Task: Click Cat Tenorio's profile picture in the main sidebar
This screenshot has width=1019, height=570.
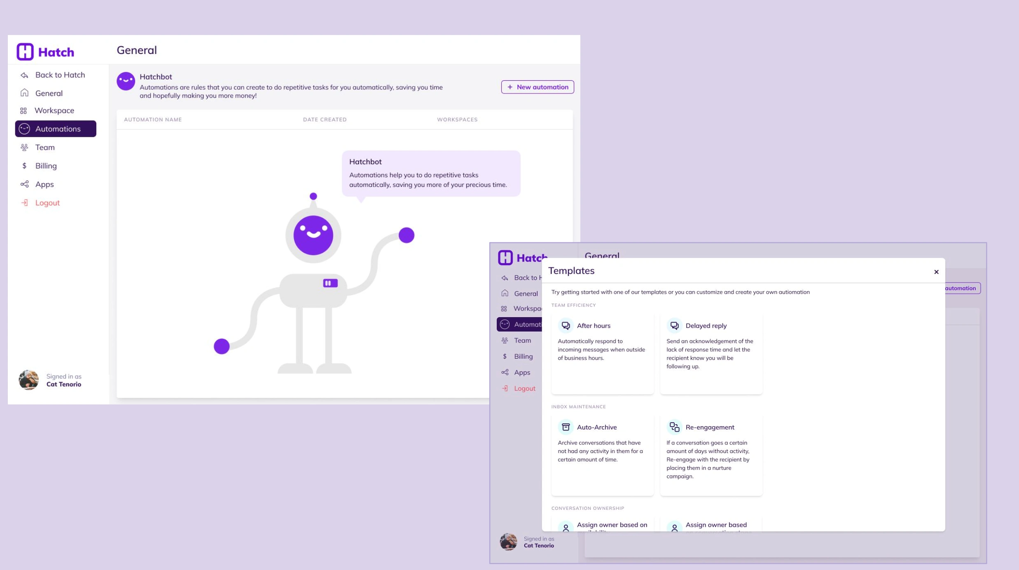Action: click(x=28, y=380)
